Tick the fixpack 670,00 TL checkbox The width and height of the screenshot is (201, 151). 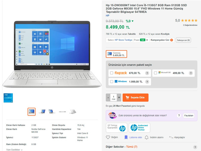112,73
